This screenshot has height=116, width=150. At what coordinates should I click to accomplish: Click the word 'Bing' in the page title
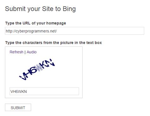tap(69, 9)
